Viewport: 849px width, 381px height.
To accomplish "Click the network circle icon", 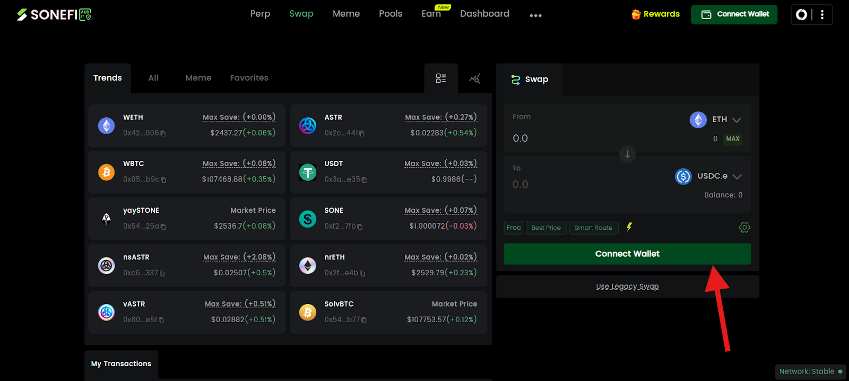I will [801, 15].
